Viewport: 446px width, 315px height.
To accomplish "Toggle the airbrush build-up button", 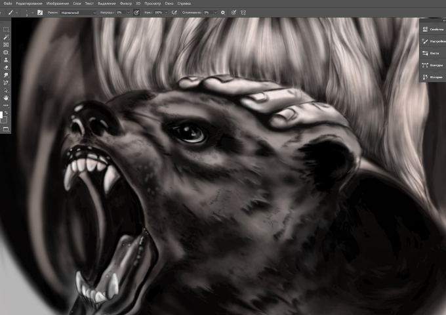I will (x=174, y=12).
